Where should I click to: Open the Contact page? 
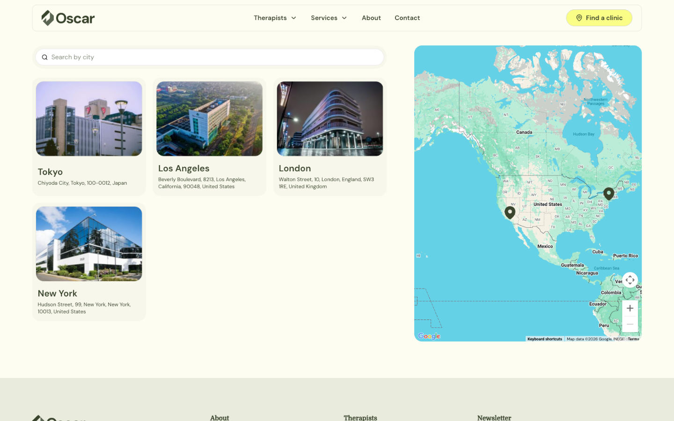pyautogui.click(x=407, y=18)
